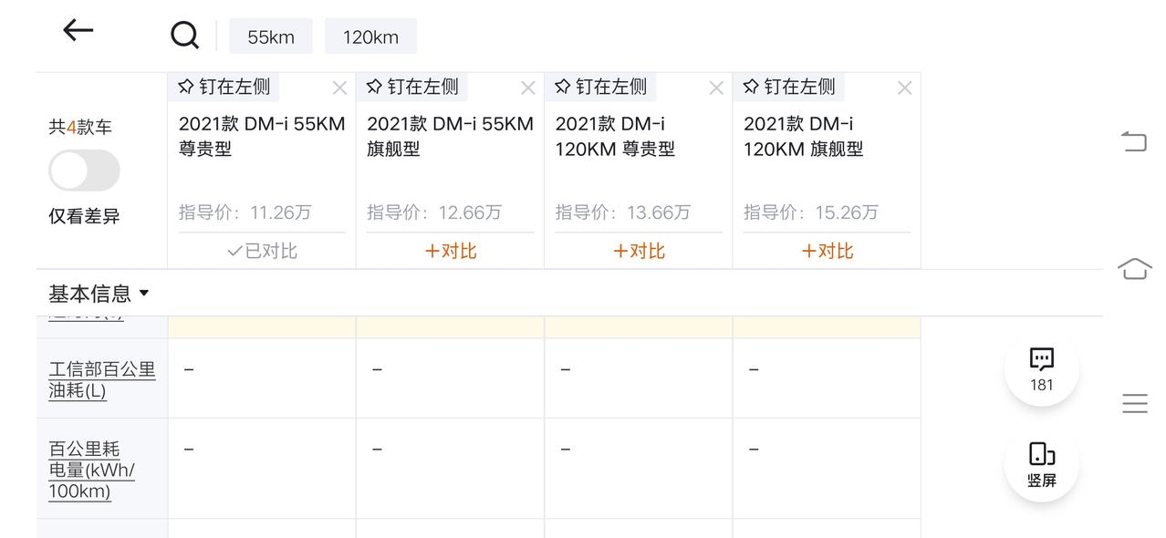Pin 55KM 旗舰型 column to left
This screenshot has height=538, width=1166.
coord(412,87)
